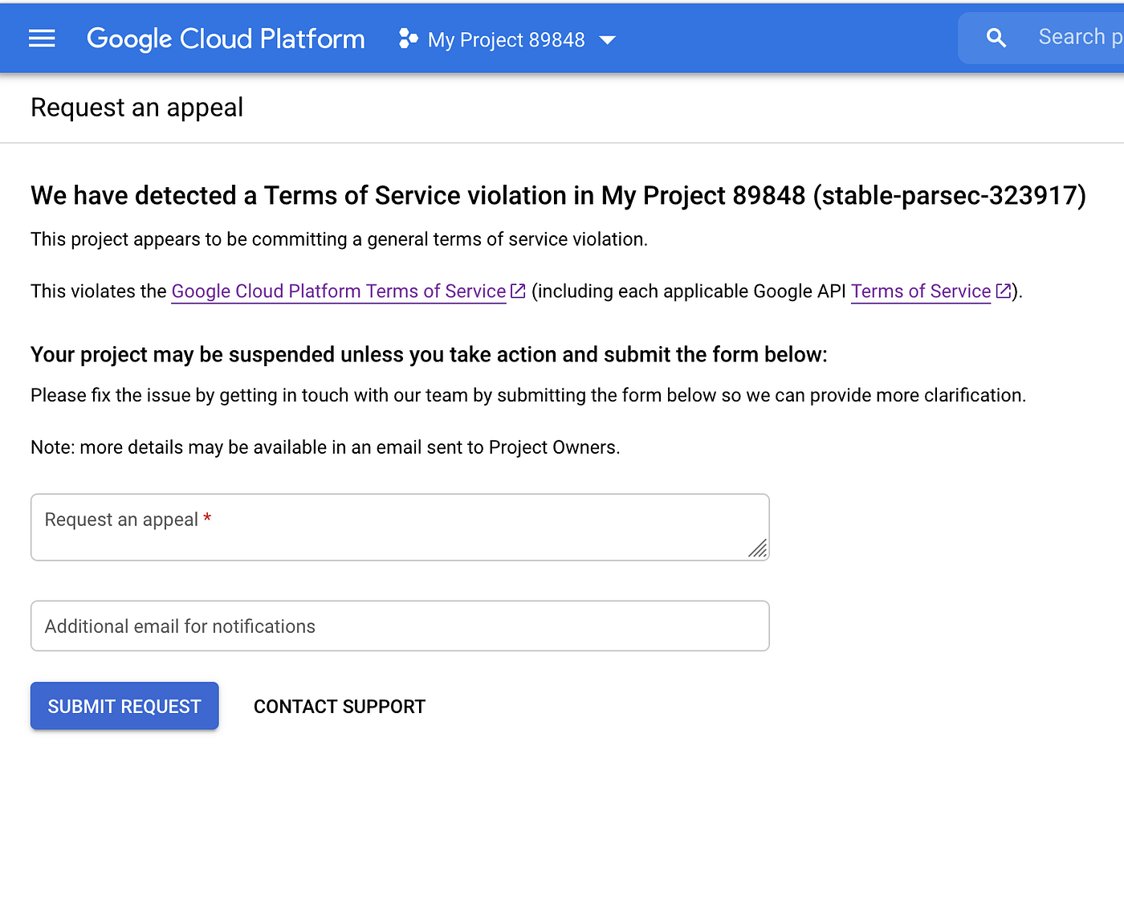1124x897 pixels.
Task: Open the Google API Terms of Service link
Action: pos(921,291)
